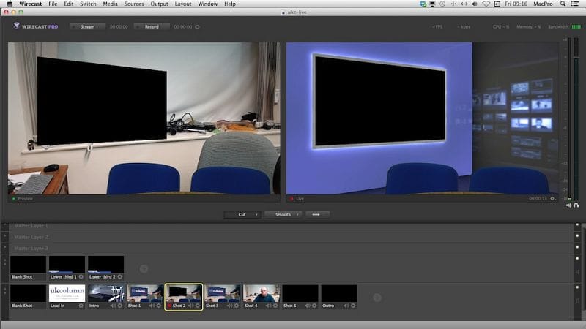Screen dimensions: 586x329
Task: Start recording with the Record button
Action: pos(152,27)
